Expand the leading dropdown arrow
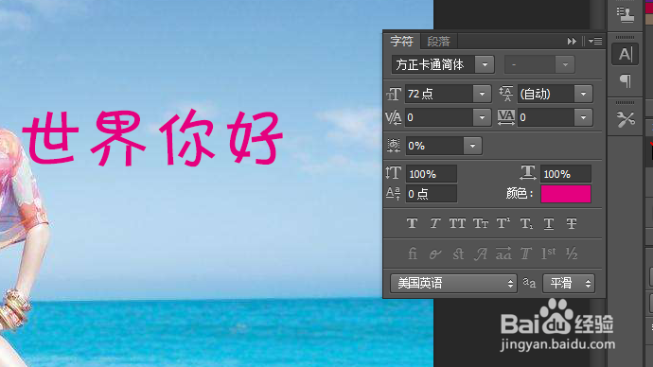Screen dimensions: 653x367 point(584,94)
